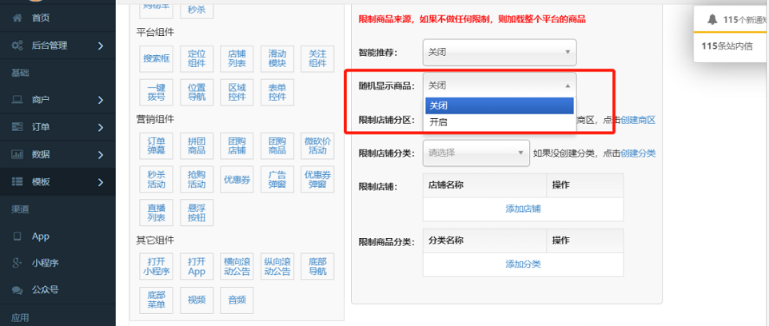
Task: Click the 添加分类 link
Action: click(523, 264)
